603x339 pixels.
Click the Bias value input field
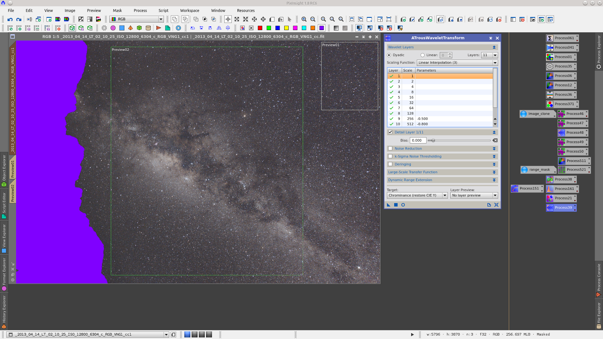pyautogui.click(x=418, y=140)
